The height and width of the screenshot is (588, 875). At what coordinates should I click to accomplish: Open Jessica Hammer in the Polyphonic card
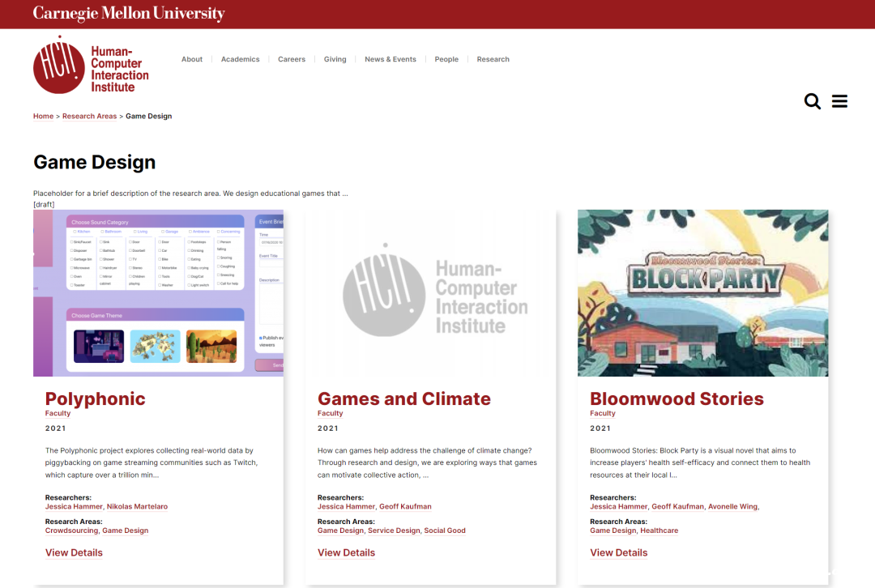click(74, 506)
